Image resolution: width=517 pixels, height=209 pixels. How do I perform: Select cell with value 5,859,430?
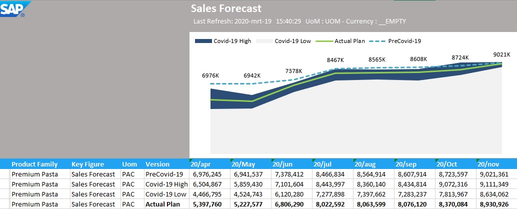(250, 184)
